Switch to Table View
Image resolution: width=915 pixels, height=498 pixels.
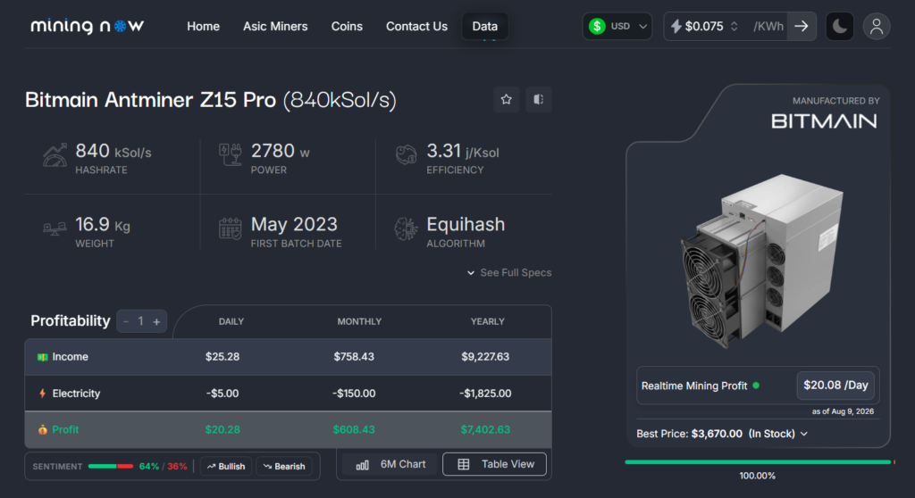click(494, 464)
